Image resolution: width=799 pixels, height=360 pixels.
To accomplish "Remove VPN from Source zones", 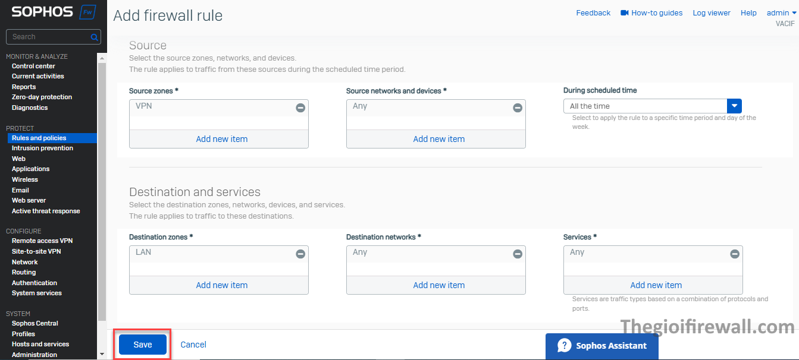I will (x=300, y=108).
